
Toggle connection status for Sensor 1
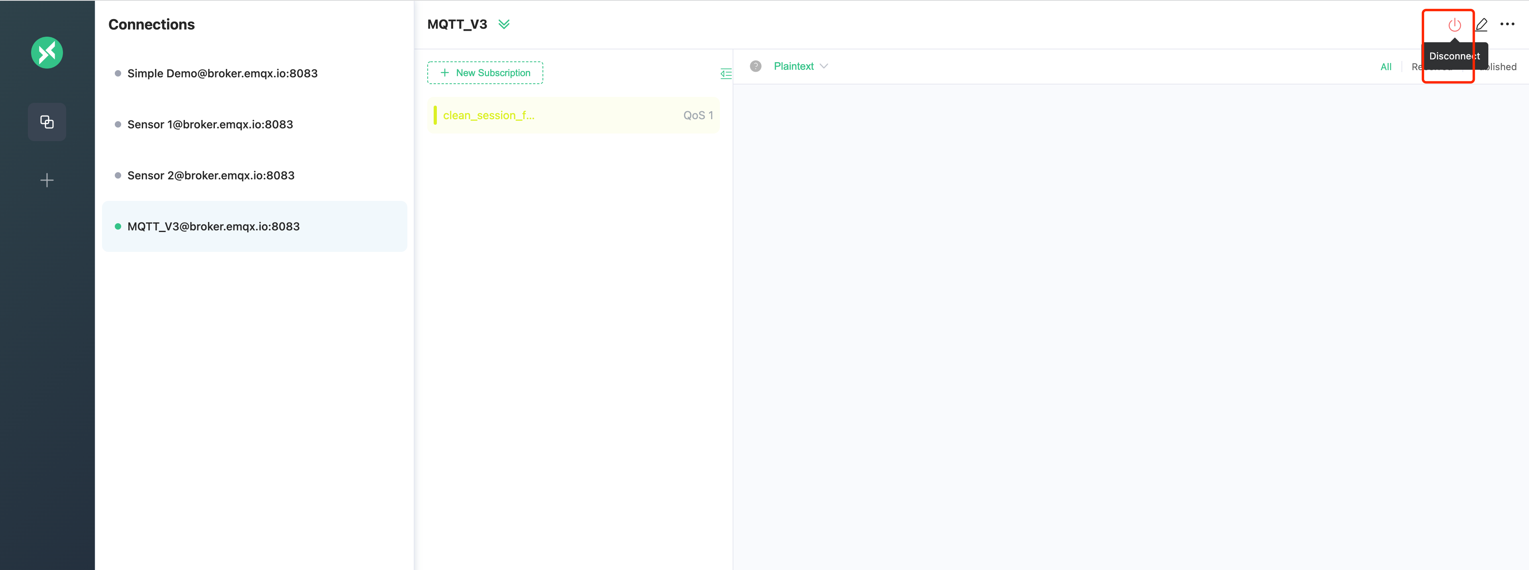pos(117,124)
